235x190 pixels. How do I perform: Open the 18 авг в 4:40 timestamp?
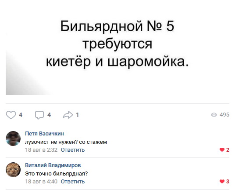coord(41,182)
